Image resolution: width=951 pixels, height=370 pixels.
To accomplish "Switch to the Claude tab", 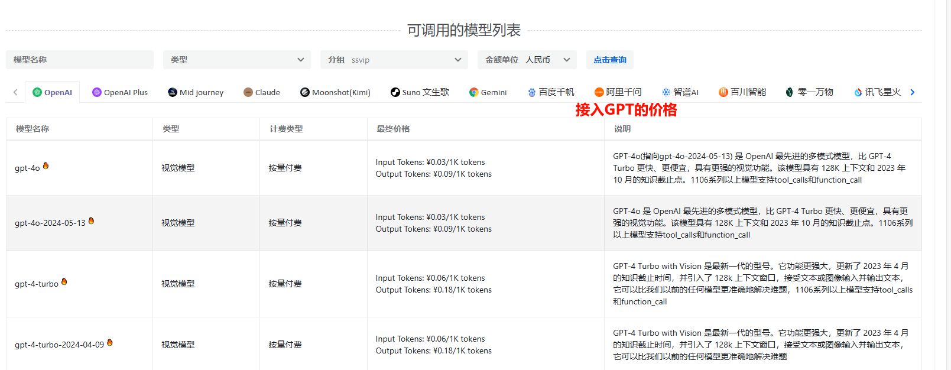I will pyautogui.click(x=262, y=92).
